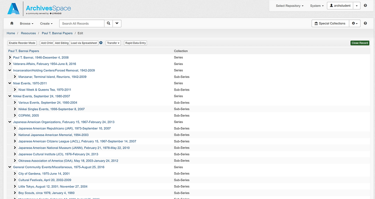Open Little Tokyo, August 12, 2001 record

[53, 186]
